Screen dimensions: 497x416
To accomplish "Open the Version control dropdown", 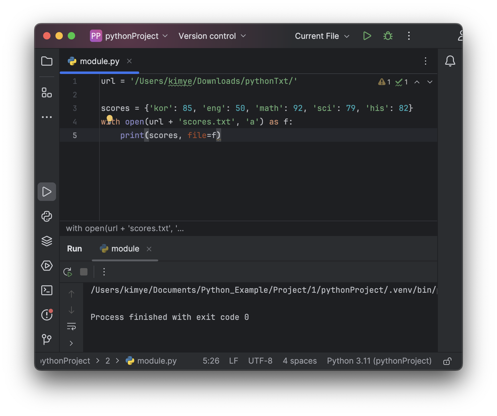I will click(x=212, y=36).
